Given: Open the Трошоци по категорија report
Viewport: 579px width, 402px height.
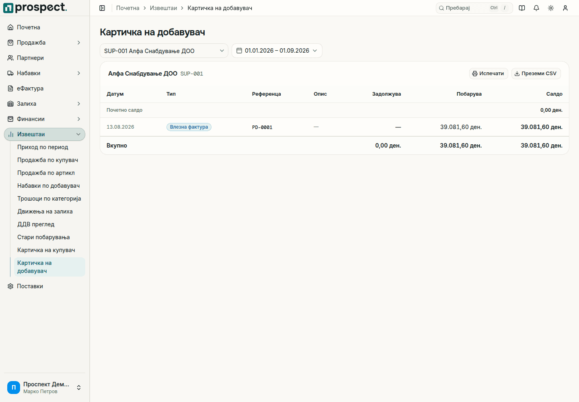Looking at the screenshot, I should coord(49,199).
